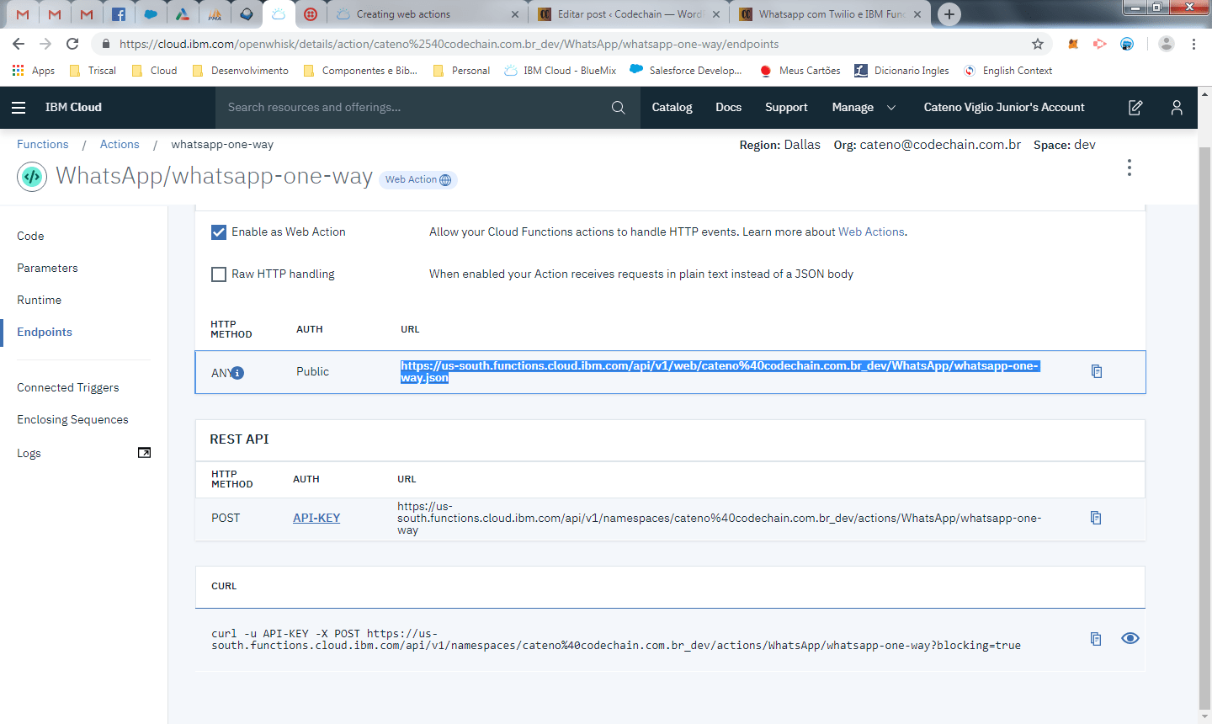Expand the Manage dropdown in header
The image size is (1212, 724).
point(864,108)
